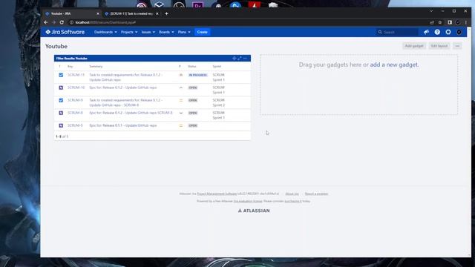Click the About Jira footer link
The height and width of the screenshot is (267, 475).
point(292,194)
